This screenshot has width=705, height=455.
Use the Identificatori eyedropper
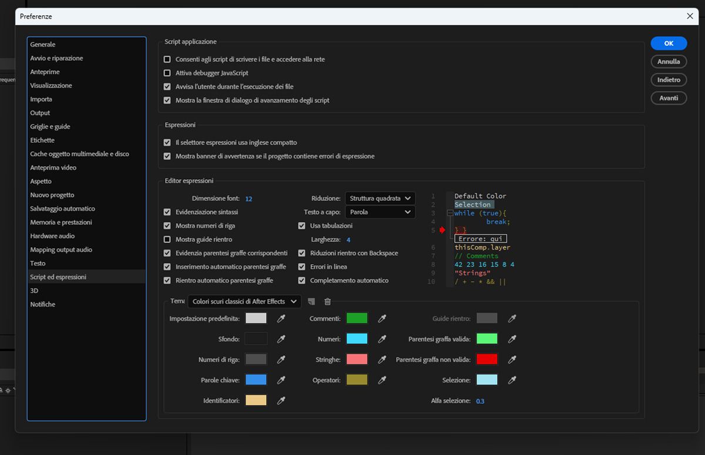[281, 400]
